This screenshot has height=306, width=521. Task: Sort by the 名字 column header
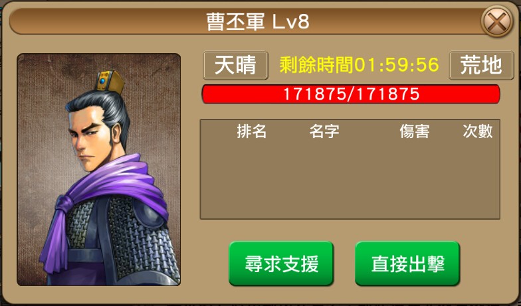click(x=324, y=131)
